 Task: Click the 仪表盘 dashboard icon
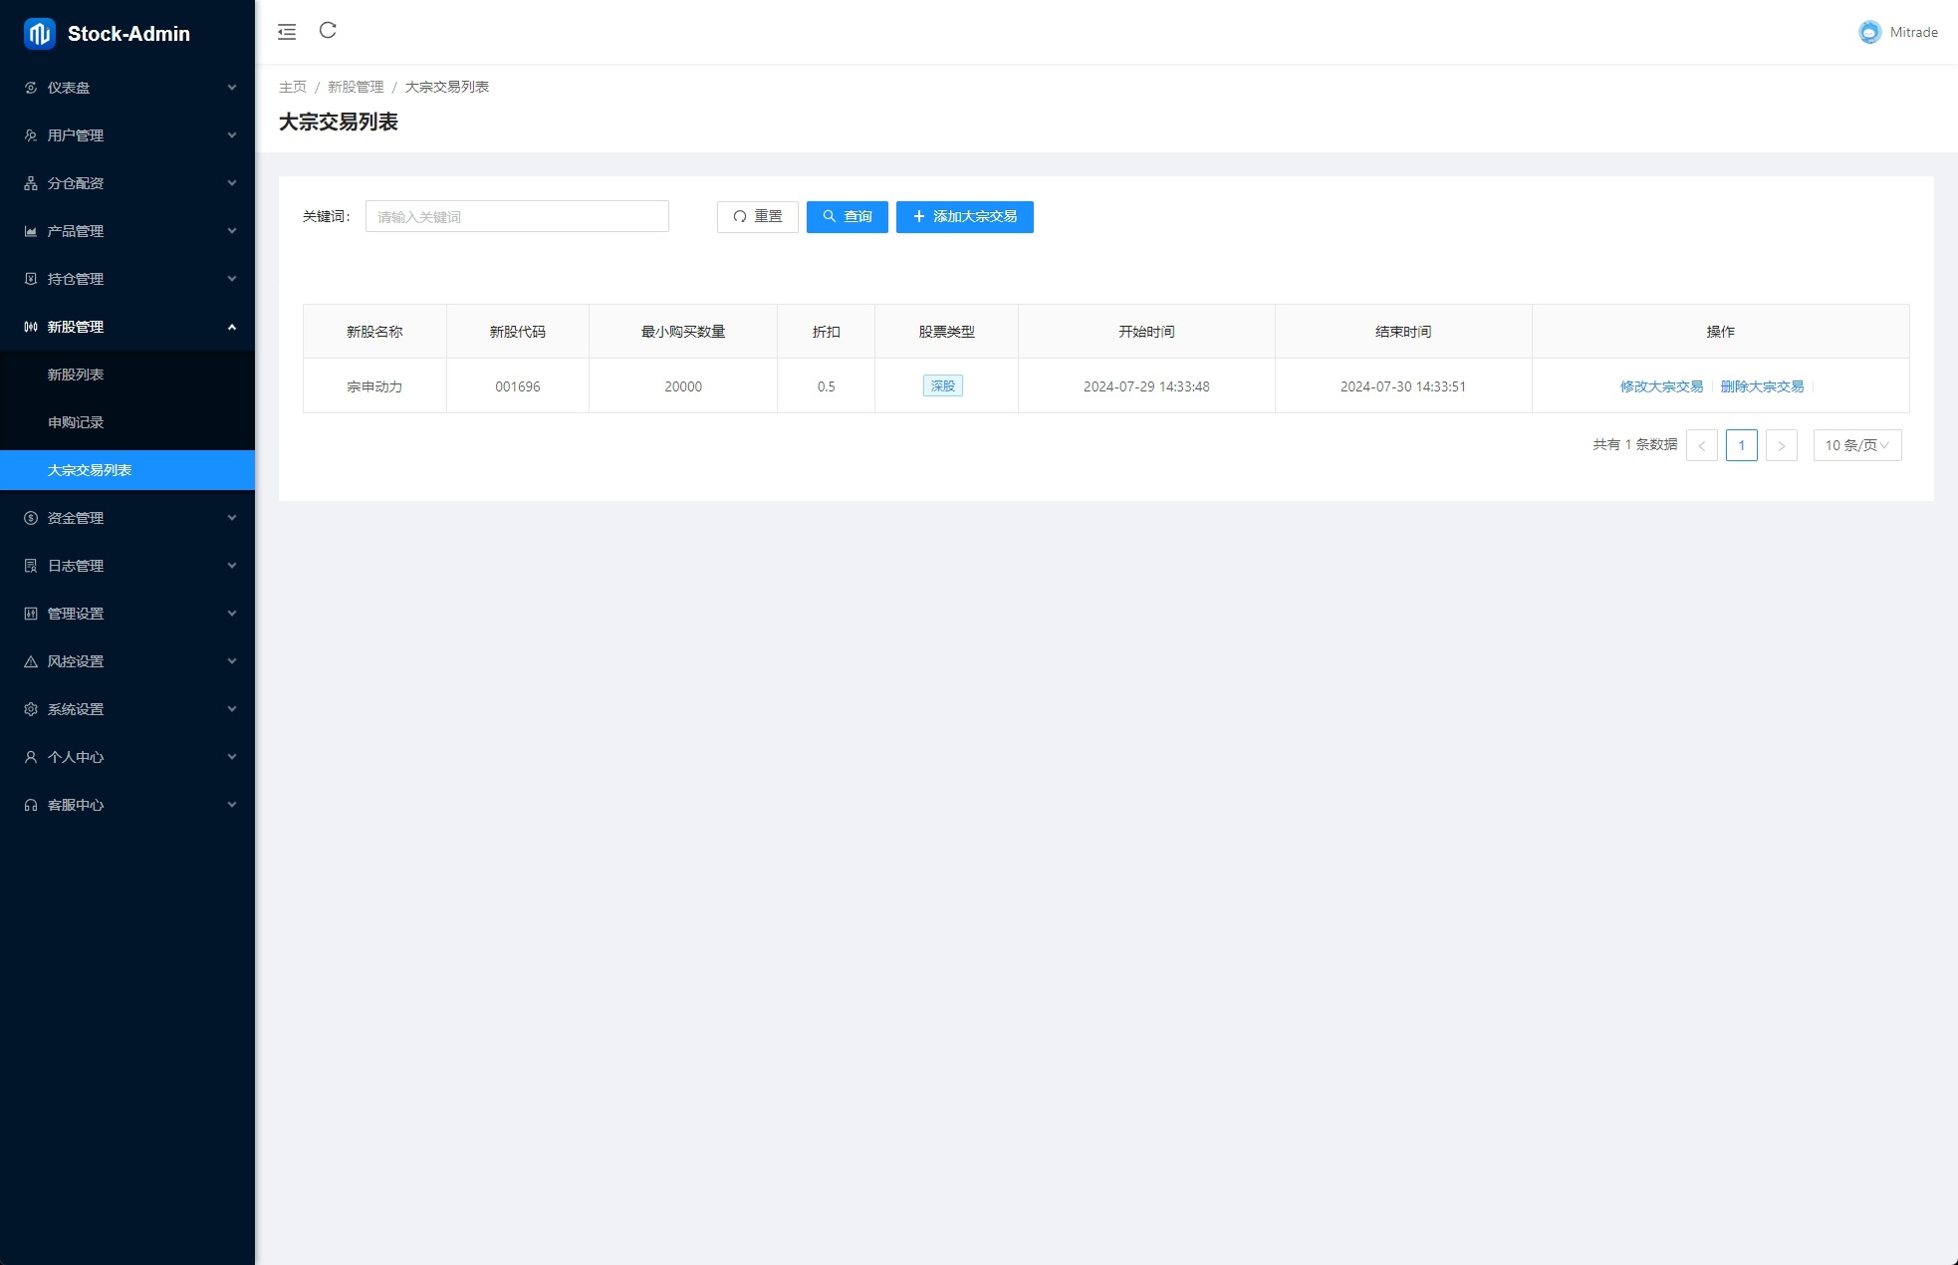[x=31, y=88]
